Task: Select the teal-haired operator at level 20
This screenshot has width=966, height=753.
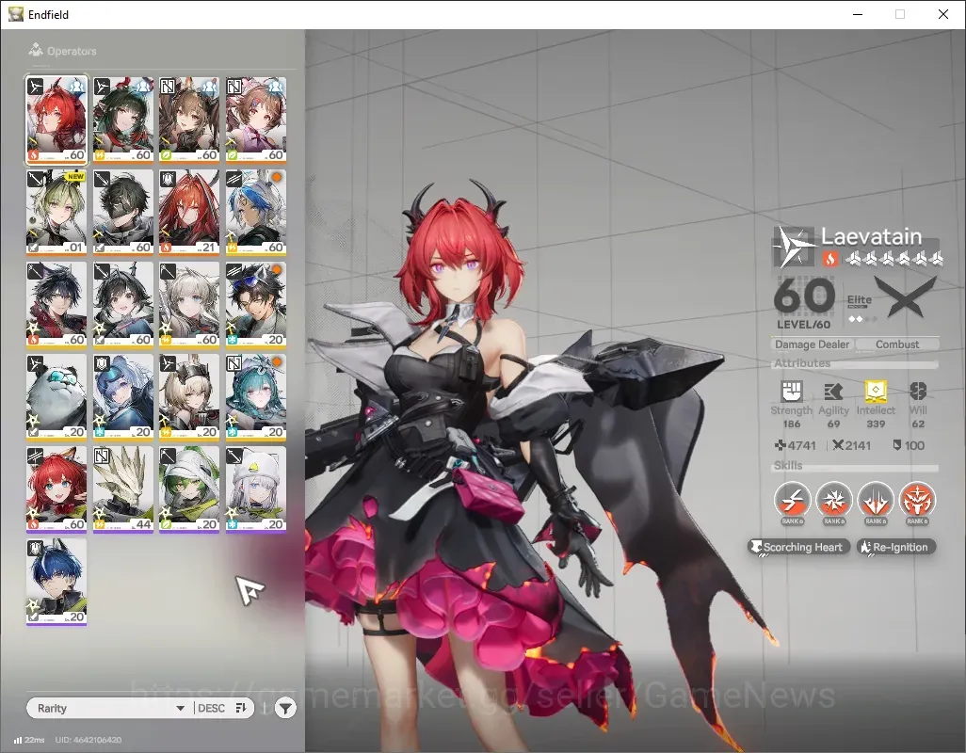Action: pos(256,397)
